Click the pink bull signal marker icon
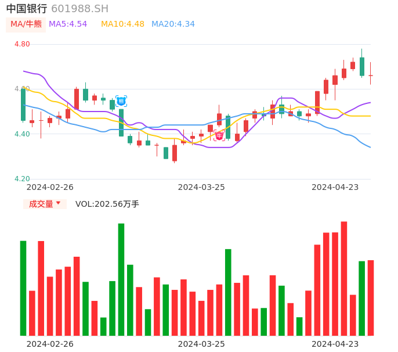398x352 pixels. [x=219, y=135]
